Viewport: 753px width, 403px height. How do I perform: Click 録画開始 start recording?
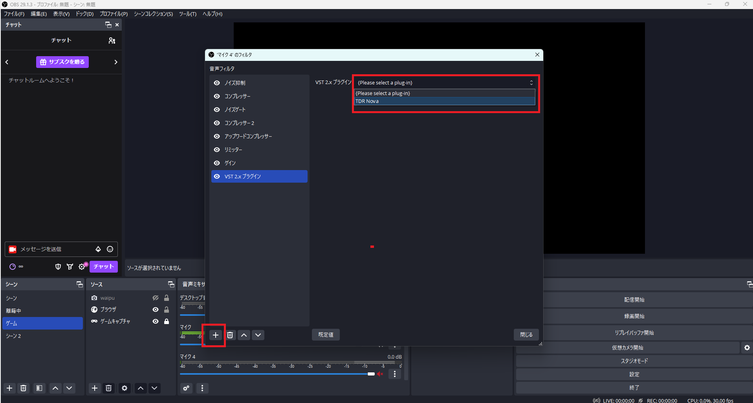[634, 316]
